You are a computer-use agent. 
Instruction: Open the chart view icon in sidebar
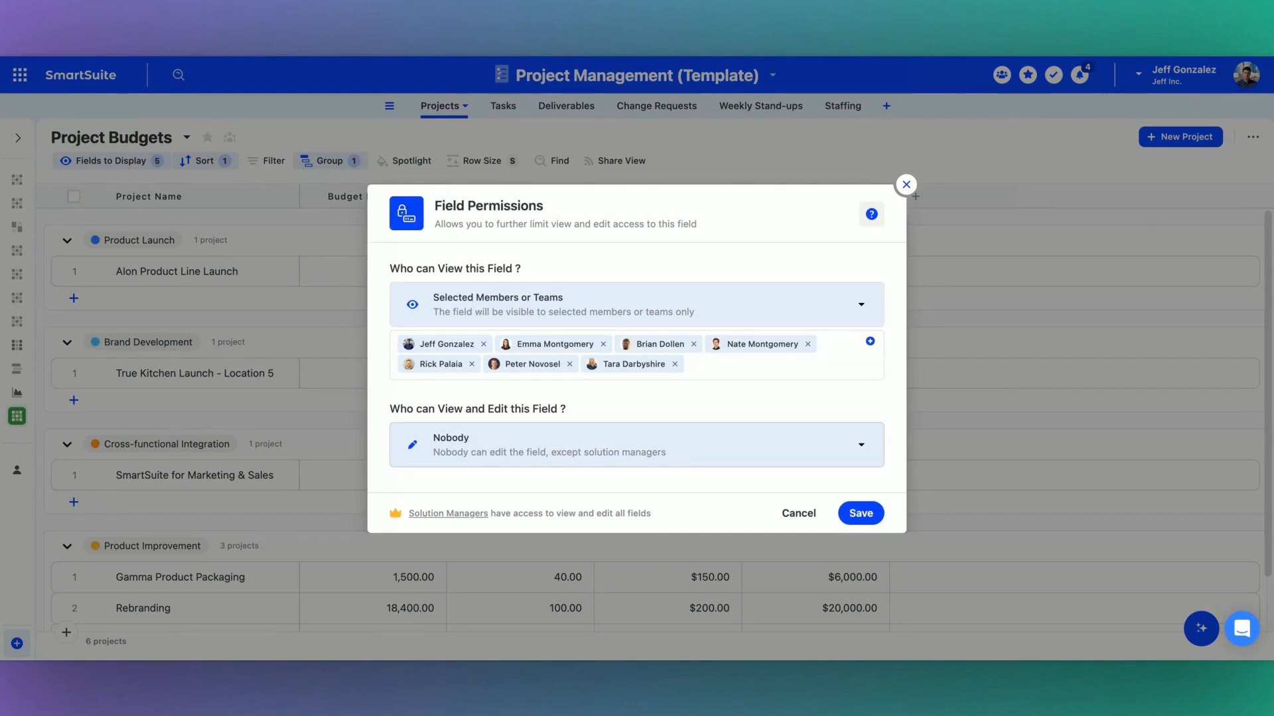17,392
